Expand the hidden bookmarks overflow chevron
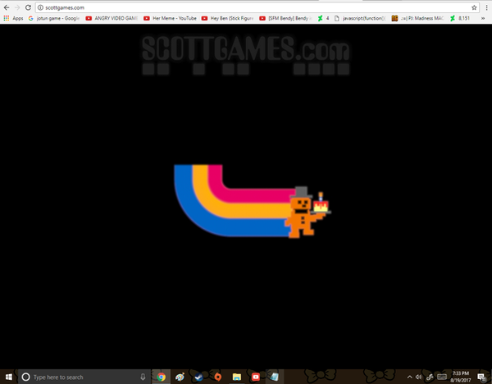Image resolution: width=492 pixels, height=384 pixels. pos(483,18)
